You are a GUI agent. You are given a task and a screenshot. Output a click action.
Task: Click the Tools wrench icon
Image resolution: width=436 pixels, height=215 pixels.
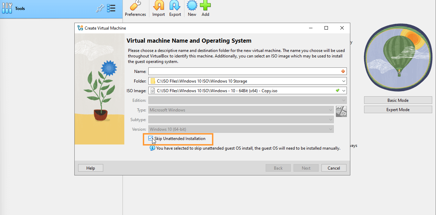coord(7,8)
